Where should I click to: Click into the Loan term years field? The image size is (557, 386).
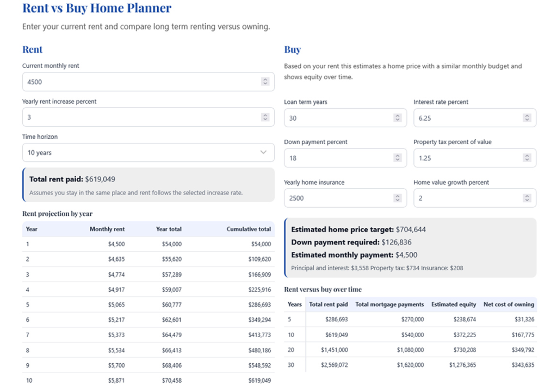tap(337, 118)
